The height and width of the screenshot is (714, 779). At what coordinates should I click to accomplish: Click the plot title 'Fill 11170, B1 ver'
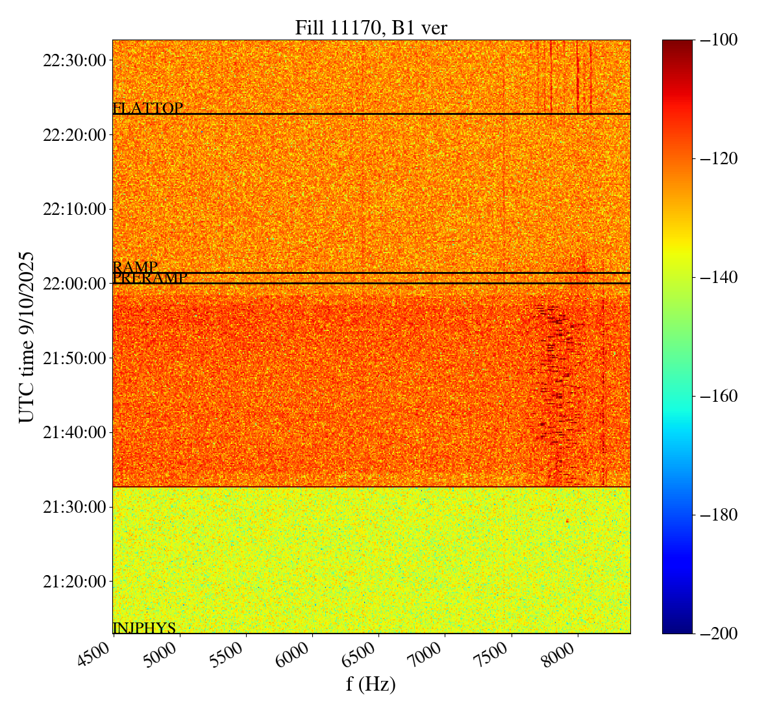coord(371,28)
